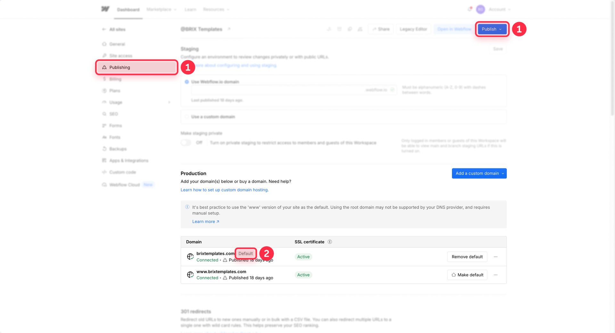Image resolution: width=615 pixels, height=333 pixels.
Task: Open the three-dot menu for brixtemplates.com row
Action: pyautogui.click(x=496, y=257)
